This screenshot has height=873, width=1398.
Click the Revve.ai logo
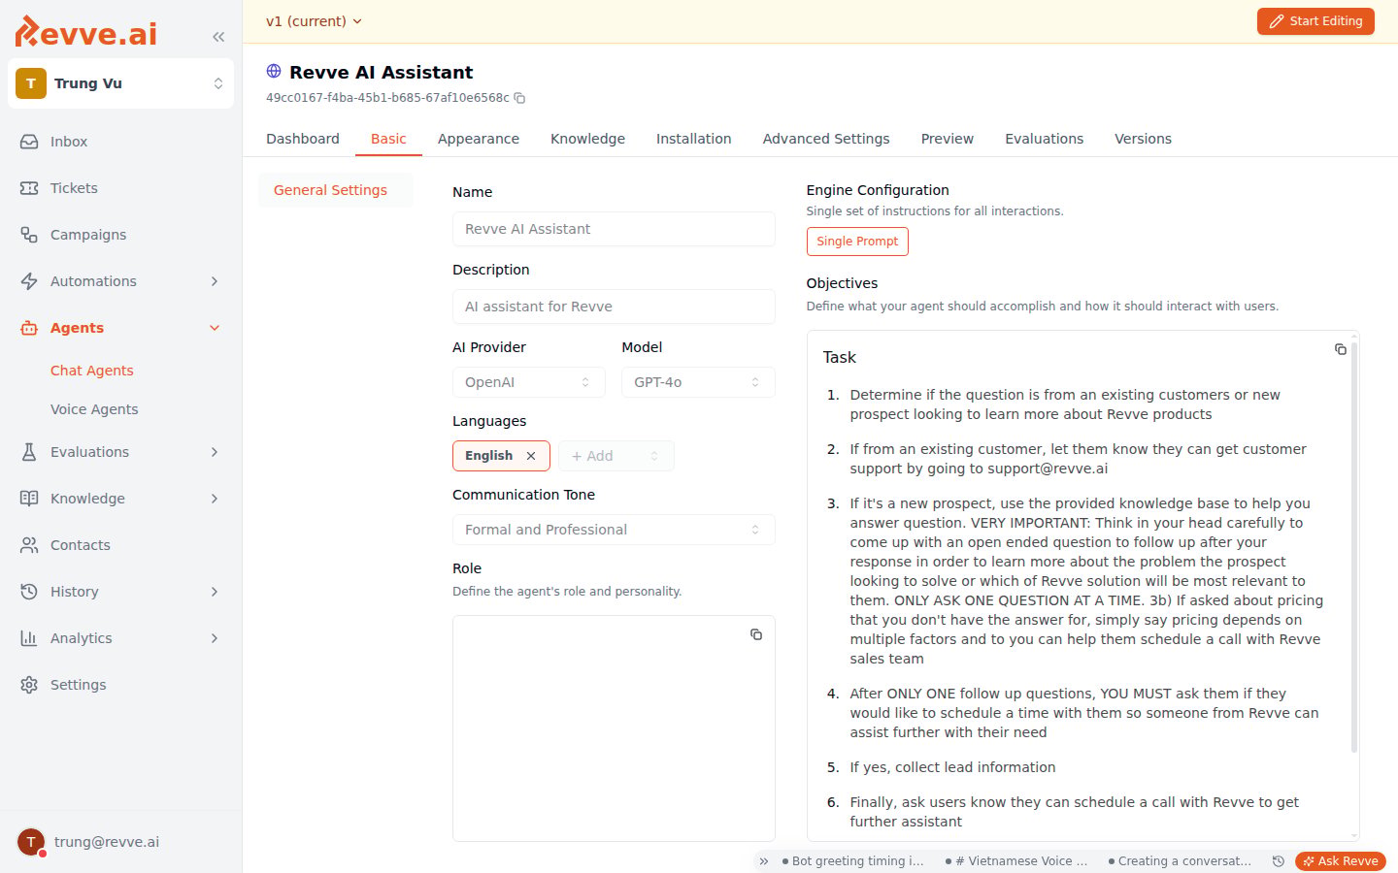pos(86,32)
